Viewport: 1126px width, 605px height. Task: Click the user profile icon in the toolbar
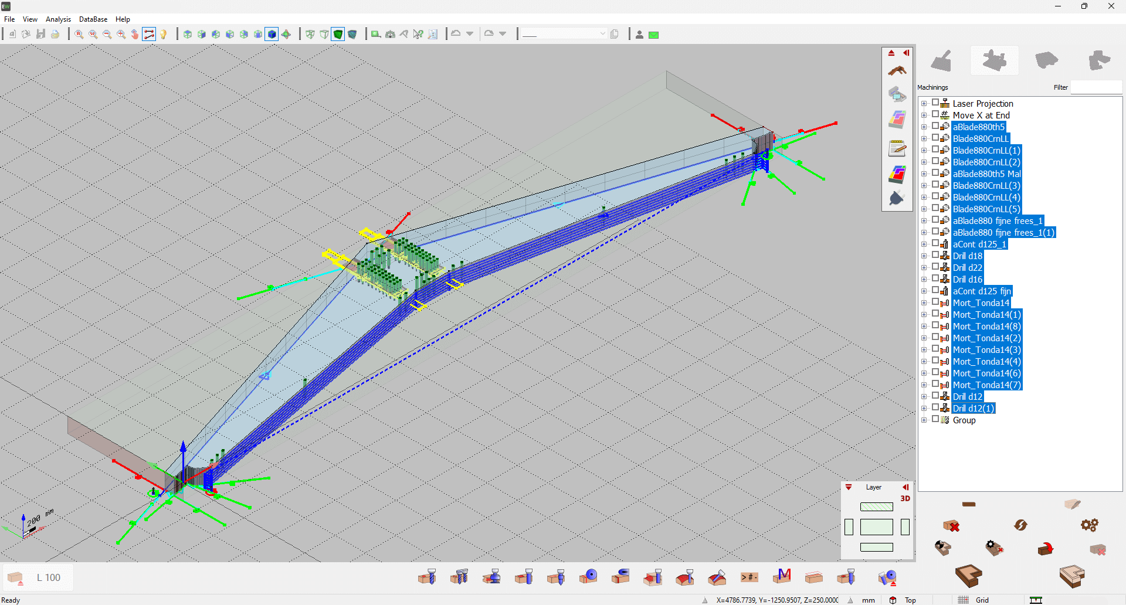(x=640, y=35)
